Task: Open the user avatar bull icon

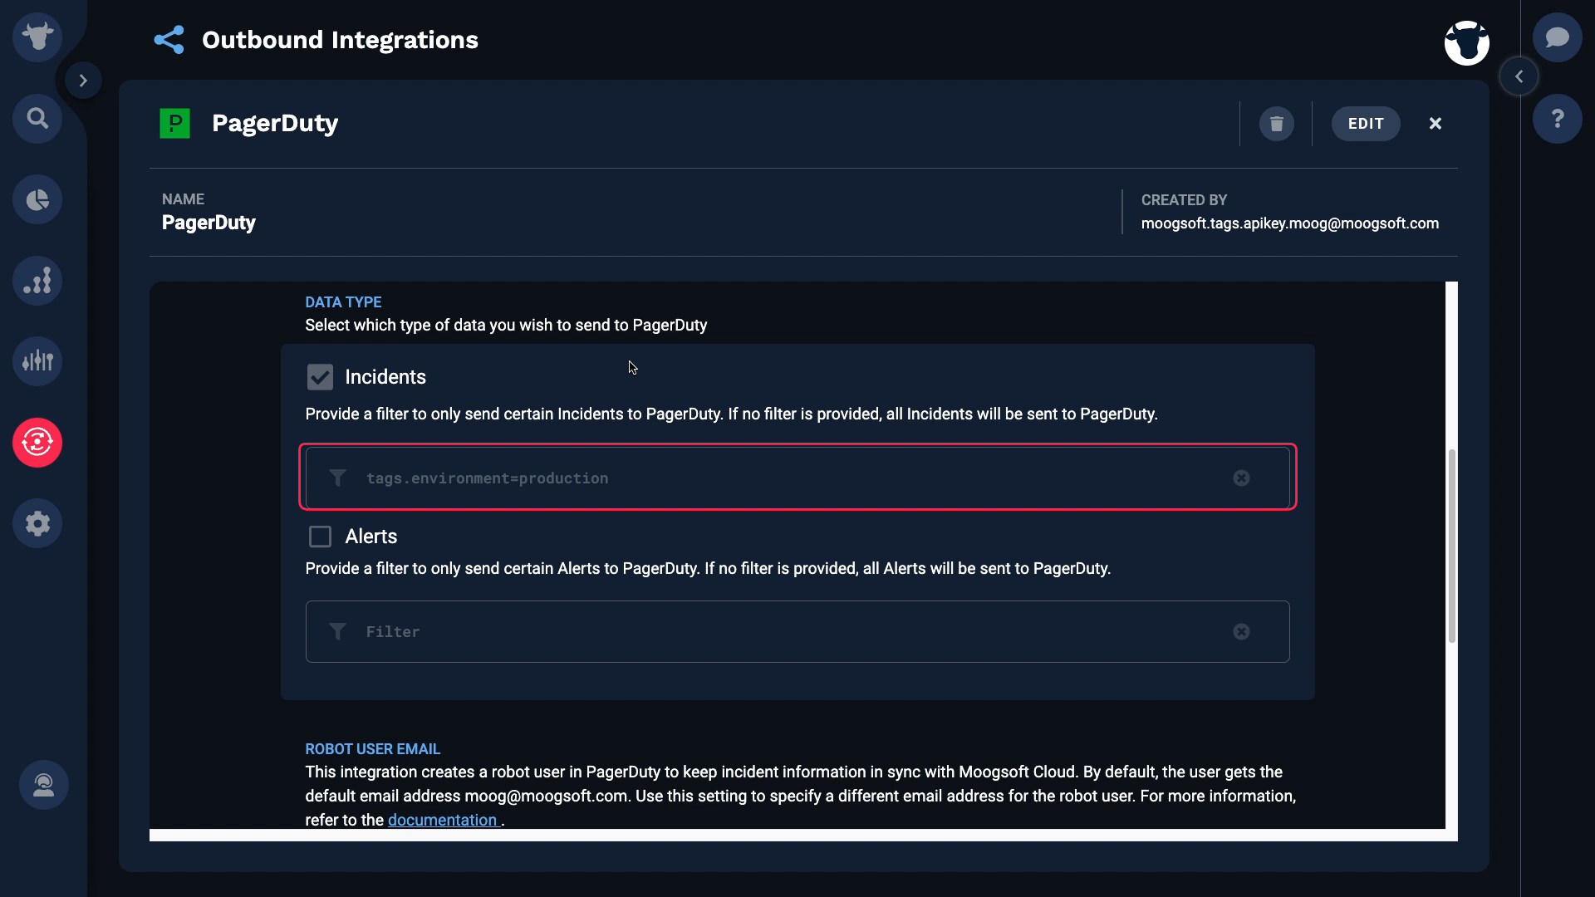Action: tap(1467, 43)
